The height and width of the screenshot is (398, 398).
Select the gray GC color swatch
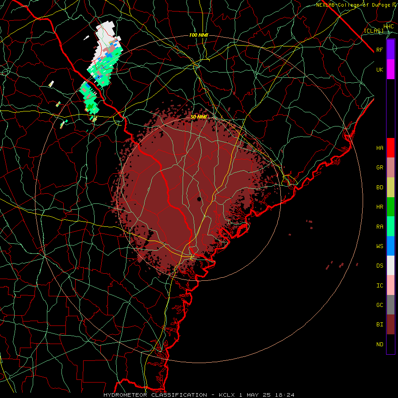[x=390, y=305]
